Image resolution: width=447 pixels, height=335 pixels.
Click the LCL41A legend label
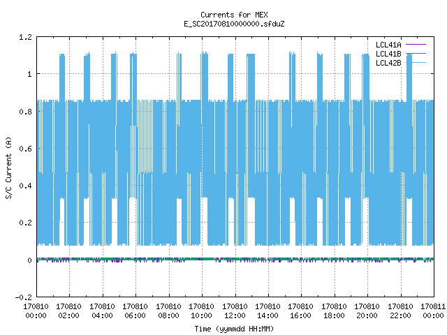click(x=388, y=45)
